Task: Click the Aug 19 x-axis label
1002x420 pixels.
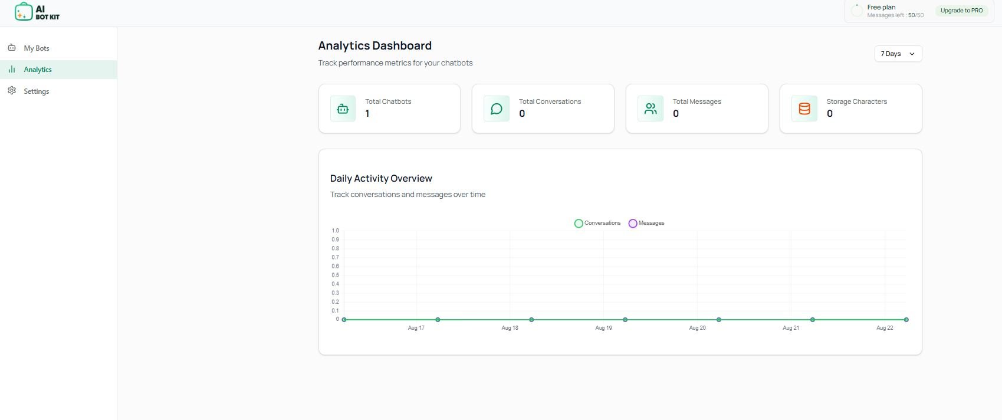Action: pos(603,328)
